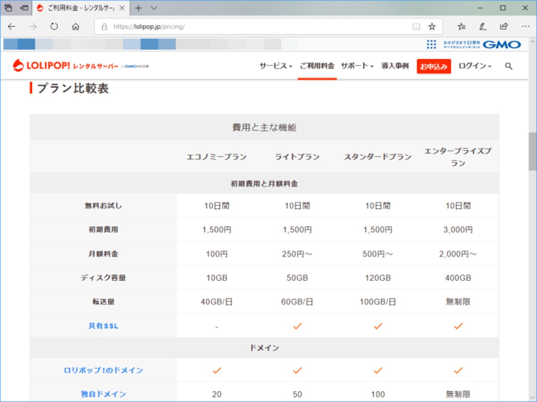The width and height of the screenshot is (537, 402).
Task: Open Edge settings and more ellipsis
Action: click(x=525, y=27)
